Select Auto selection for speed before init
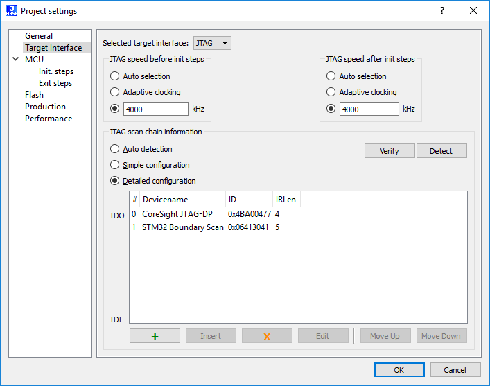The width and height of the screenshot is (490, 386). (x=115, y=76)
